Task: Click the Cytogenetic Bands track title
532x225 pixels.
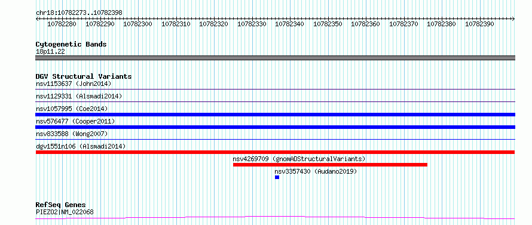Action: [x=71, y=44]
